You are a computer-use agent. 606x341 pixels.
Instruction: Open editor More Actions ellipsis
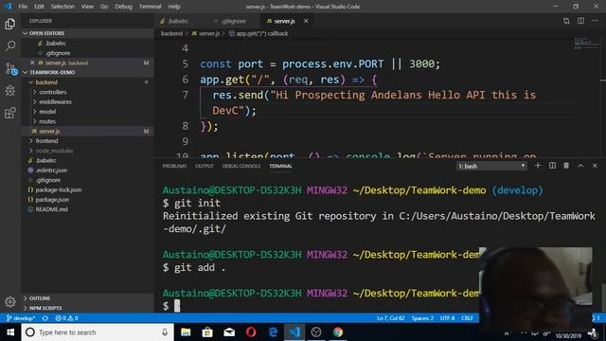coord(595,21)
